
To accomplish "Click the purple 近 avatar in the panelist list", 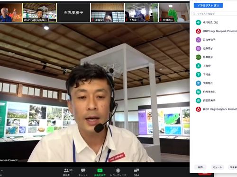I will click(198, 49).
